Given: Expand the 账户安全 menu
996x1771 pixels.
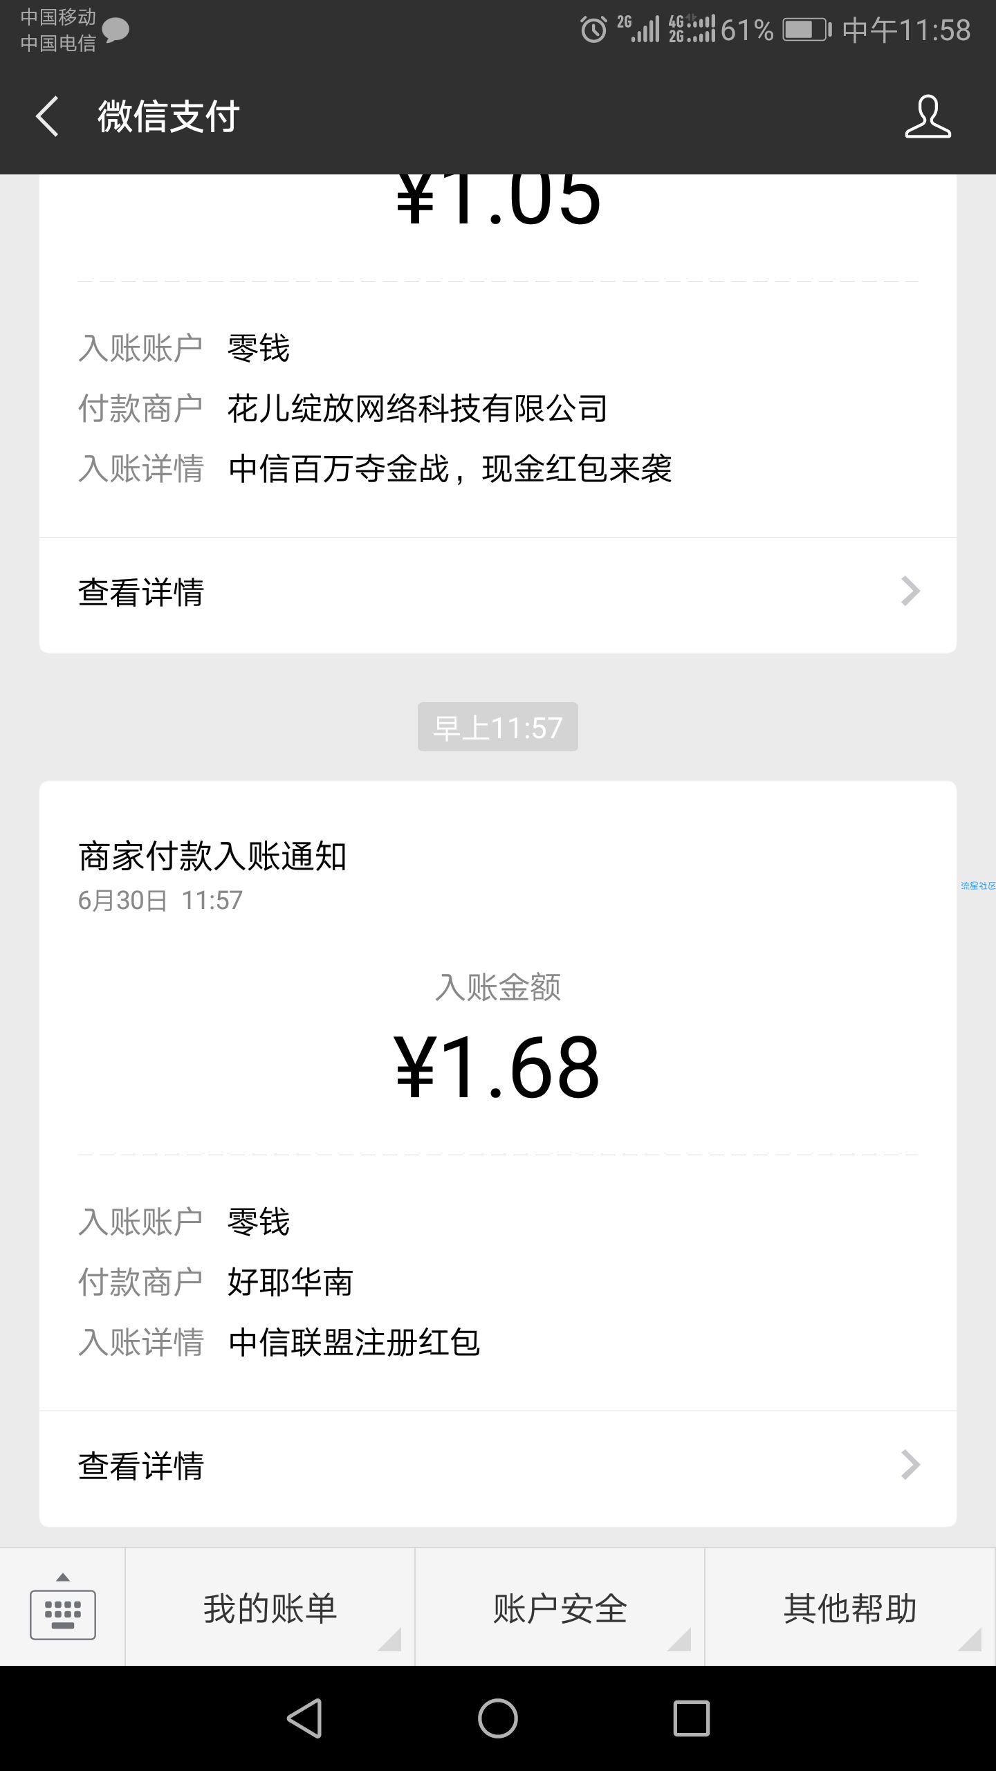Looking at the screenshot, I should tap(560, 1608).
